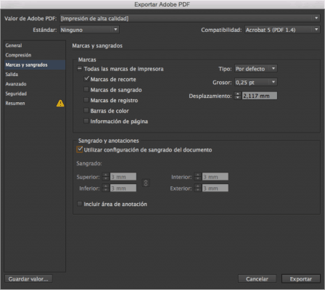Click the chain link icon between bleed fields

point(146,183)
